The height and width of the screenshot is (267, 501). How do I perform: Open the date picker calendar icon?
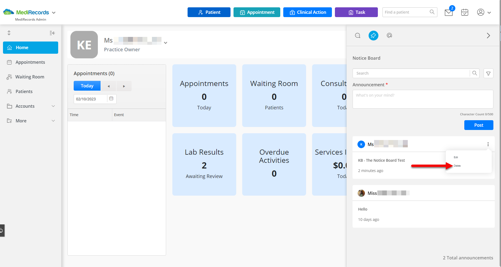[x=111, y=98]
